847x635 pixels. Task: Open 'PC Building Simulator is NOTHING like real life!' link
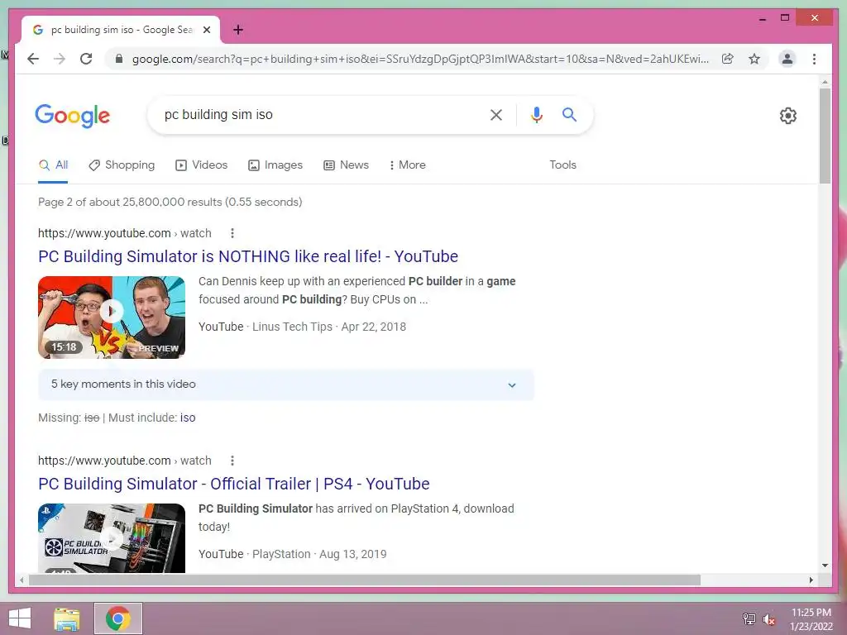click(x=248, y=256)
